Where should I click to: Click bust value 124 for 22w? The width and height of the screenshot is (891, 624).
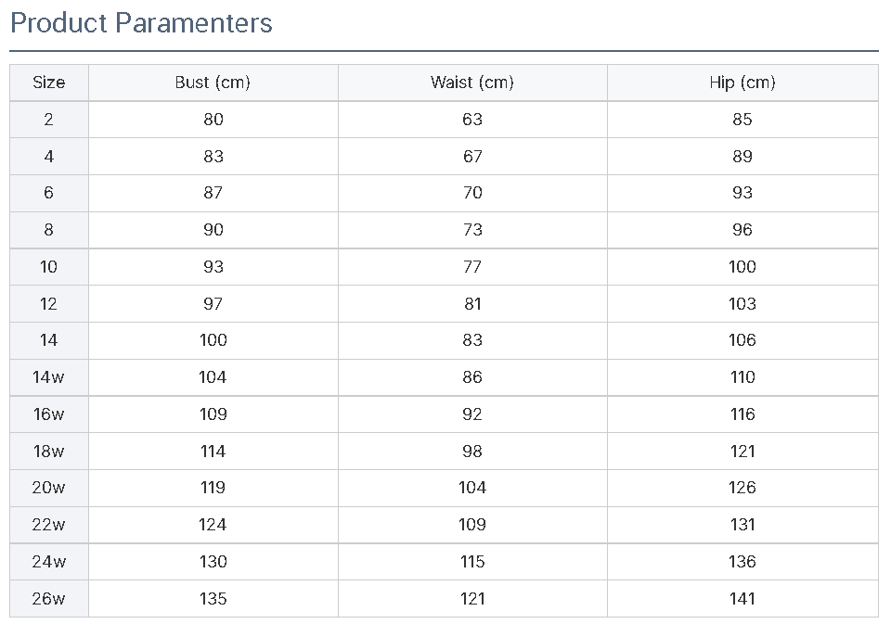click(x=213, y=525)
